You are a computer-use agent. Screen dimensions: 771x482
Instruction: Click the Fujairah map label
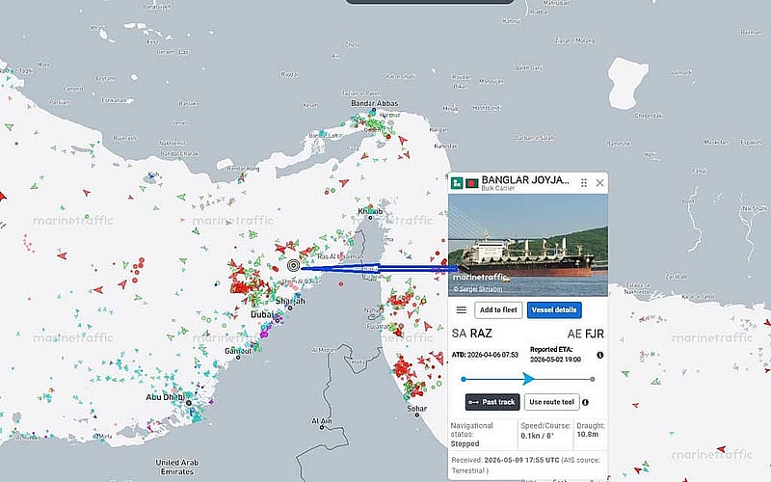[379, 326]
